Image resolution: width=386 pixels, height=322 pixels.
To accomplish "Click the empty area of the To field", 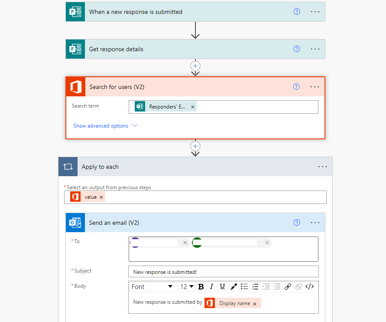I will click(x=223, y=255).
